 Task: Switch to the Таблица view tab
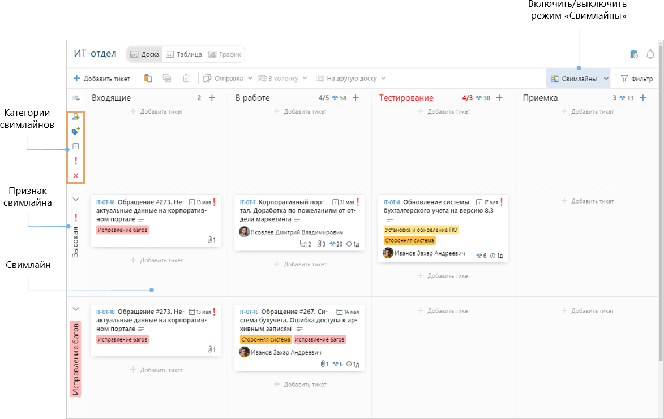183,54
